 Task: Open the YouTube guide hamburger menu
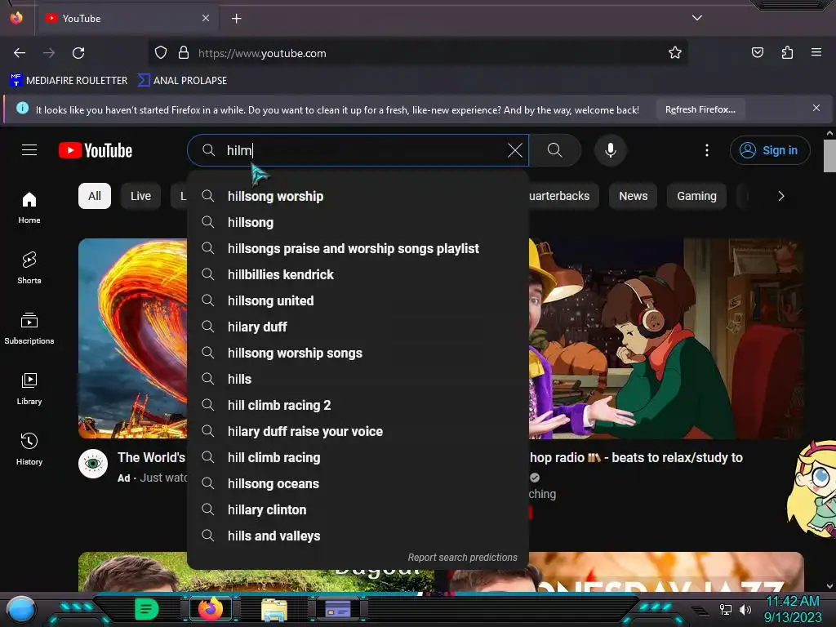[29, 150]
